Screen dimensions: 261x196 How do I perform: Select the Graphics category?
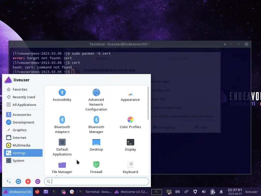[23, 130]
